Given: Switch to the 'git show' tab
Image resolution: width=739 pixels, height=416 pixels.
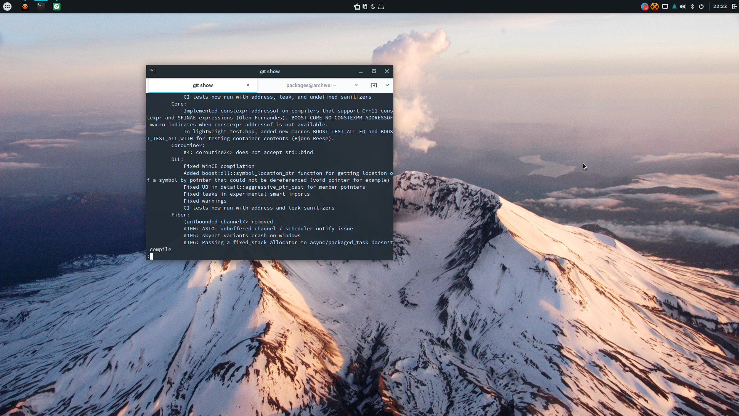Looking at the screenshot, I should (202, 86).
